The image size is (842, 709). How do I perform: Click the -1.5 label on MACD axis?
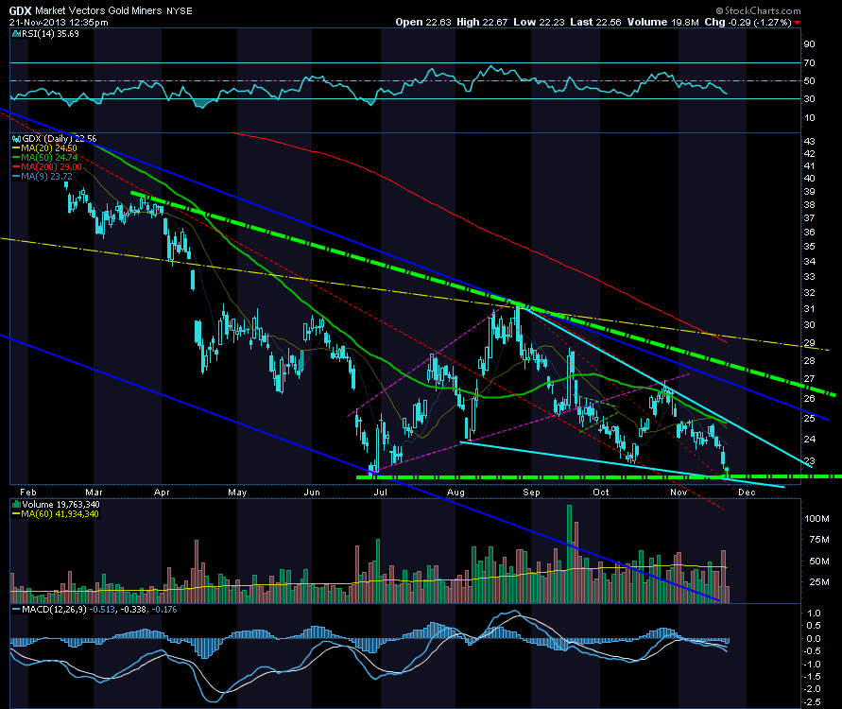coord(813,676)
